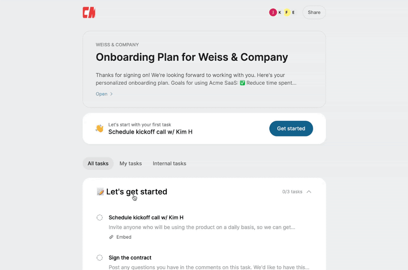Viewport: 408px width, 270px height.
Task: Click the paperclip icon beside Embed
Action: coord(111,237)
